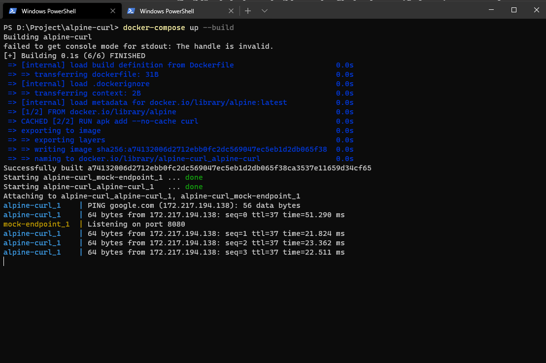
Task: Click the 'exporting to image' line
Action: (180, 131)
